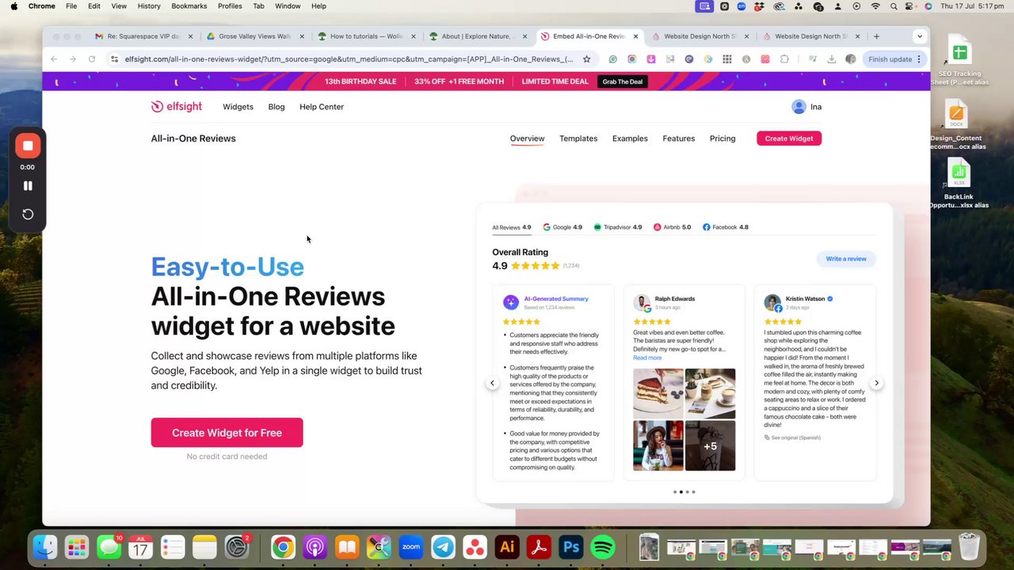Open Finder from the Dock
This screenshot has height=570, width=1014.
tap(45, 547)
